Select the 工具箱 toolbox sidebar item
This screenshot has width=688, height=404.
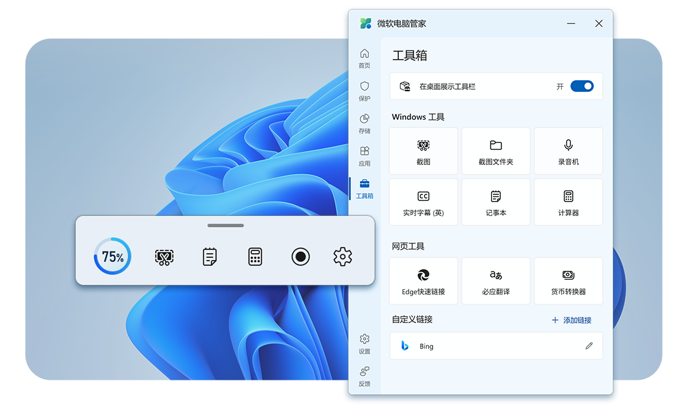click(x=364, y=189)
